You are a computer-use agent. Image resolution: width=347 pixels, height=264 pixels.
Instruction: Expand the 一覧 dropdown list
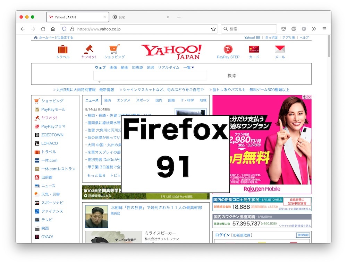click(x=188, y=68)
